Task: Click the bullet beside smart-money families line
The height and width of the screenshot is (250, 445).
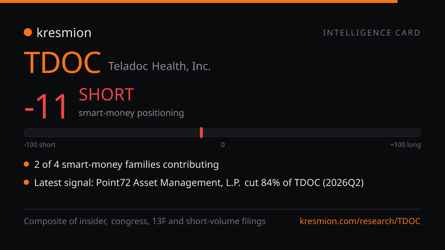Action: click(x=26, y=164)
